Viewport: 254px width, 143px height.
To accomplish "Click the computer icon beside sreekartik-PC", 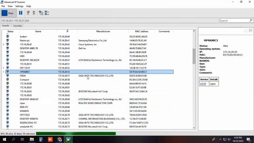I will [8, 126].
